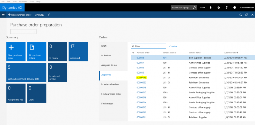
Task: Click the New purchase order plus tile
Action: coord(16,51)
